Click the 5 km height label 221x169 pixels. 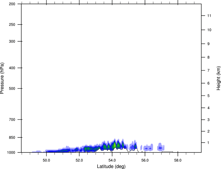[x=209, y=96]
